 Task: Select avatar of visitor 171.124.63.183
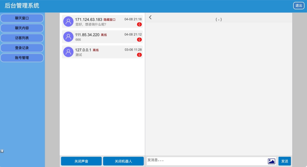(68, 21)
